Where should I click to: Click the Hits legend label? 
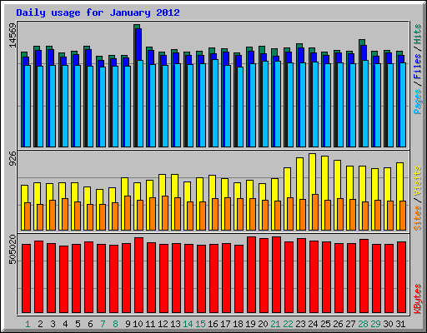[x=417, y=34]
